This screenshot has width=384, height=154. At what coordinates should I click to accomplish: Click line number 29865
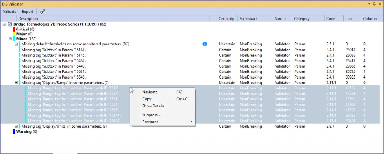click(x=351, y=66)
